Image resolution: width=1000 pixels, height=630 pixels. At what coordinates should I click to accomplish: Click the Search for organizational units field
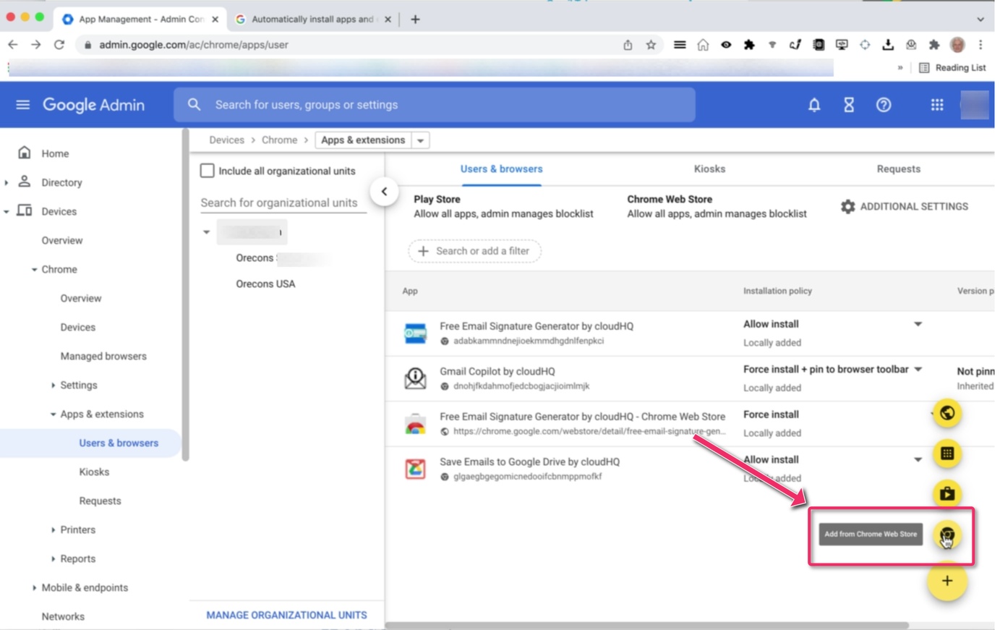283,203
